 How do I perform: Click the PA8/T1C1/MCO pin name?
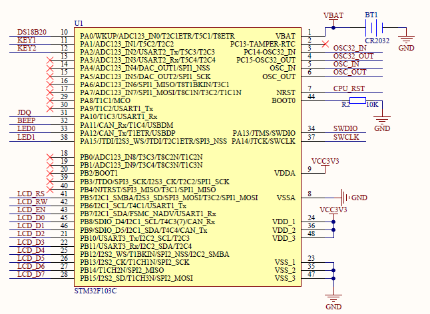click(x=105, y=100)
